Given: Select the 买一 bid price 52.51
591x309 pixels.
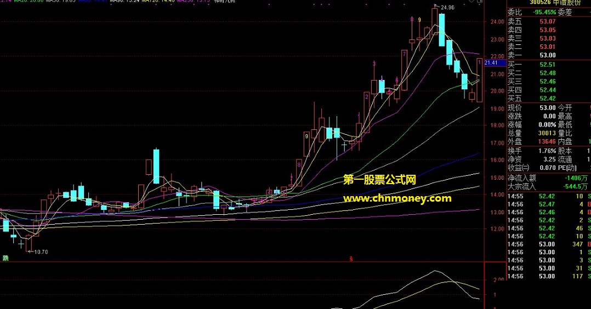Looking at the screenshot, I should (547, 65).
